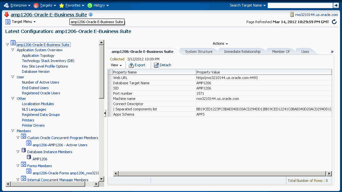Click the amp1206-Oracle Forms node icon
This screenshot has width=342, height=192.
click(x=28, y=171)
